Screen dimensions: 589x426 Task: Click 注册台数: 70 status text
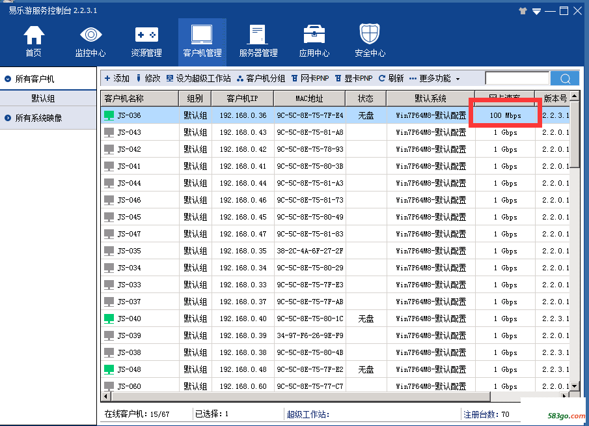(486, 414)
